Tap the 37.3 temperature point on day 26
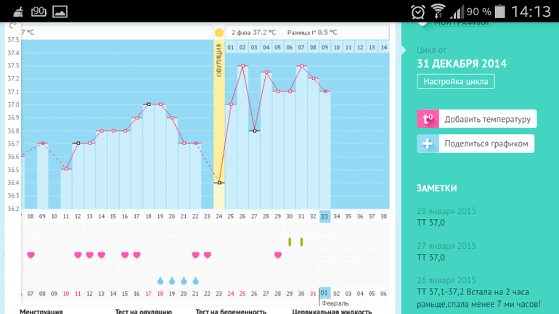This screenshot has width=559, height=314. 242,66
